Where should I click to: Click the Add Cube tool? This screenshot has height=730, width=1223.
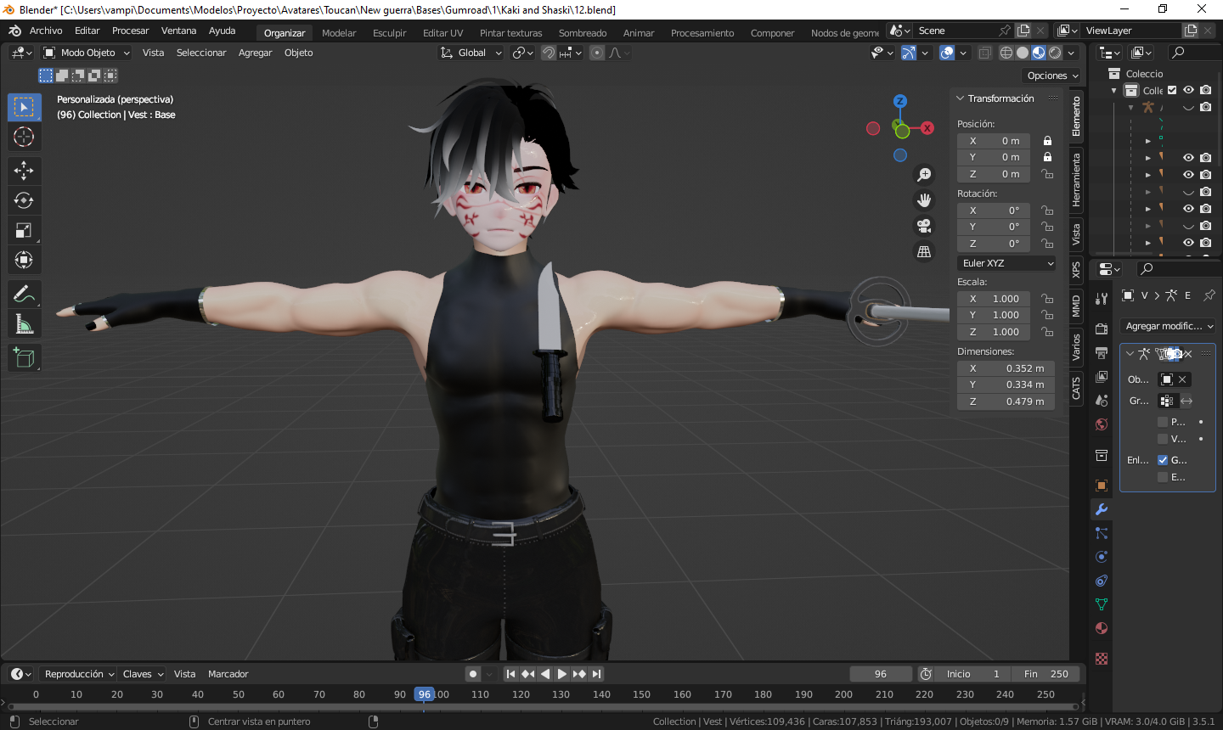(x=24, y=358)
